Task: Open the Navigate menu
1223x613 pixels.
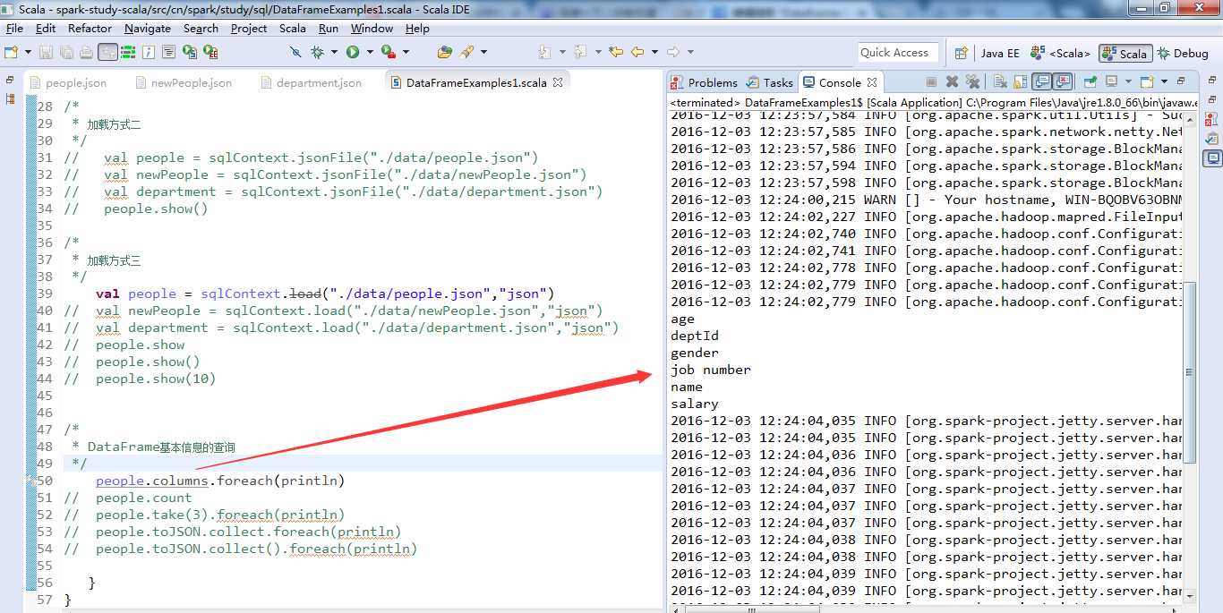Action: (x=148, y=29)
